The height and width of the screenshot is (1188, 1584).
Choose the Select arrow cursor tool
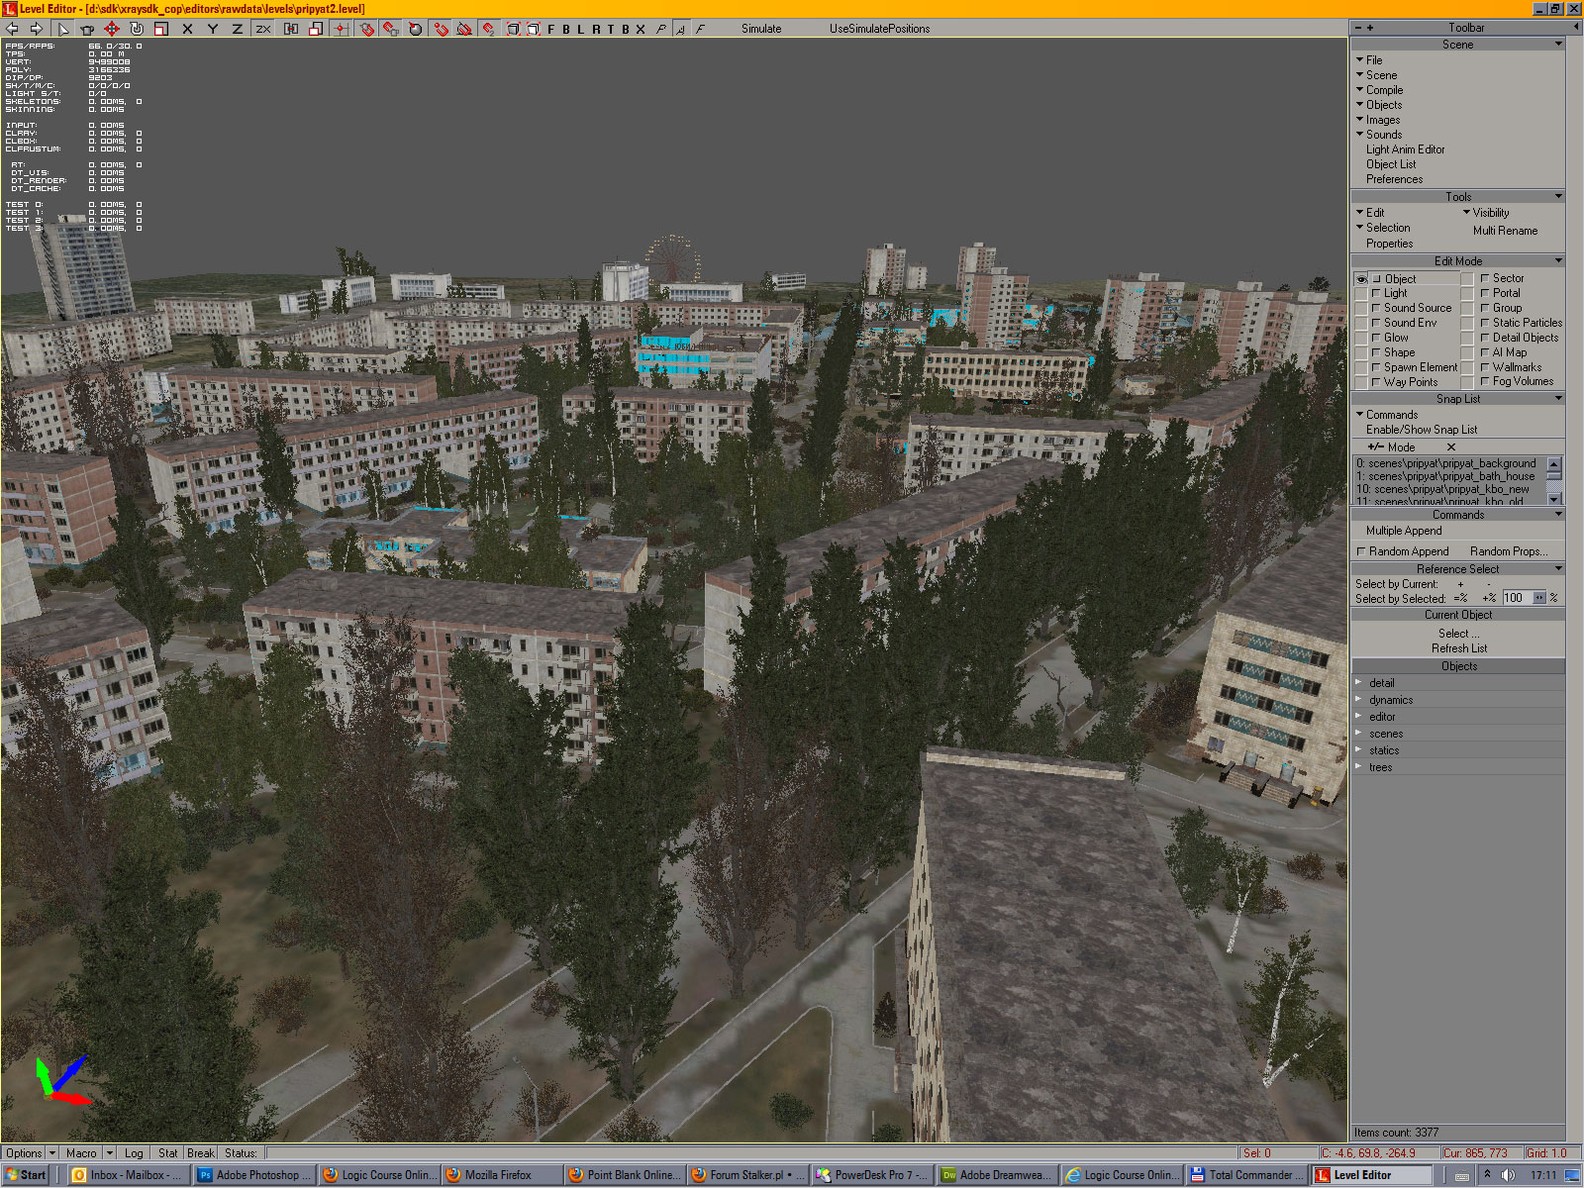[x=63, y=29]
